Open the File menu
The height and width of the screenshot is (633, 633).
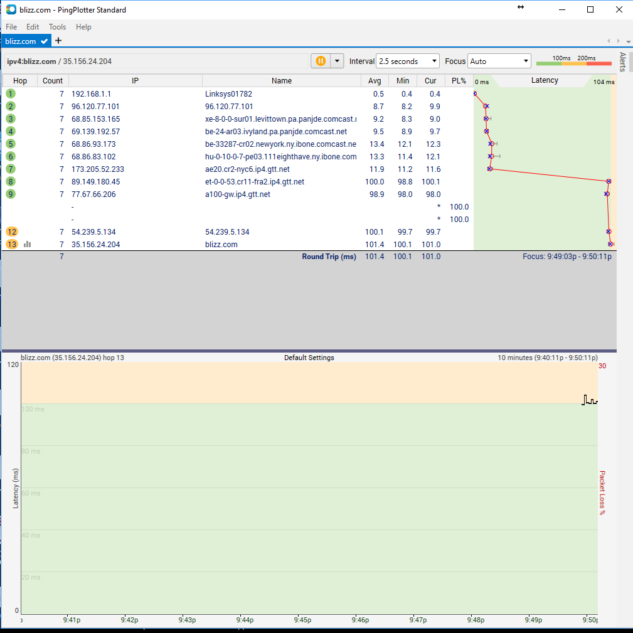click(x=11, y=27)
